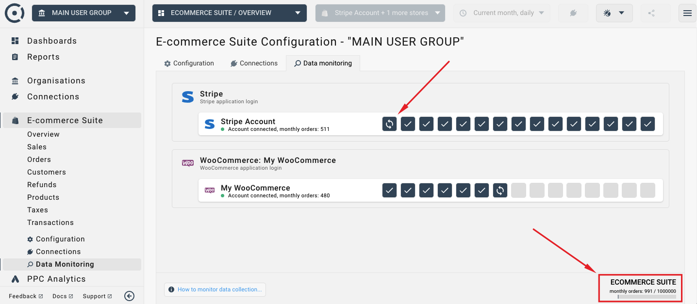Image resolution: width=697 pixels, height=304 pixels.
Task: Click the plug connection icon in toolbar
Action: point(573,13)
